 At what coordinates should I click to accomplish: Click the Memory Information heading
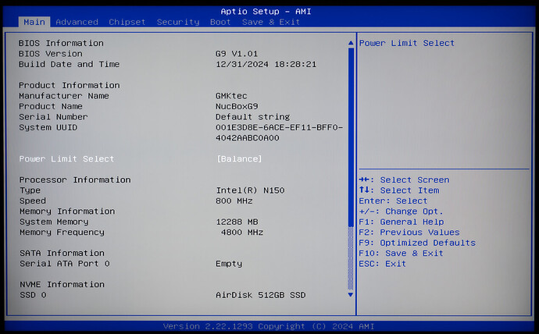coord(67,211)
